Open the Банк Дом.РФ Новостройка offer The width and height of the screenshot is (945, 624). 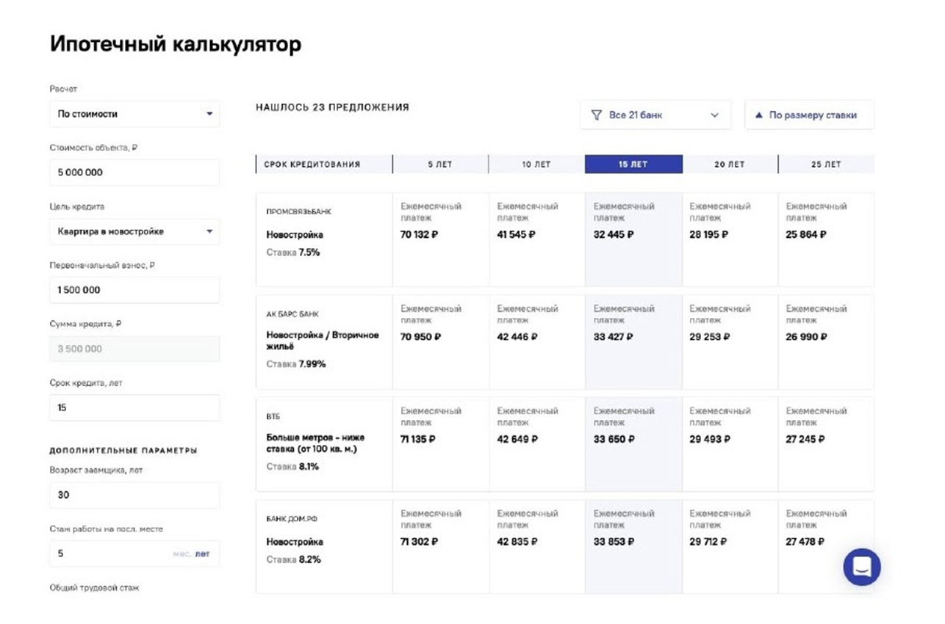point(295,542)
